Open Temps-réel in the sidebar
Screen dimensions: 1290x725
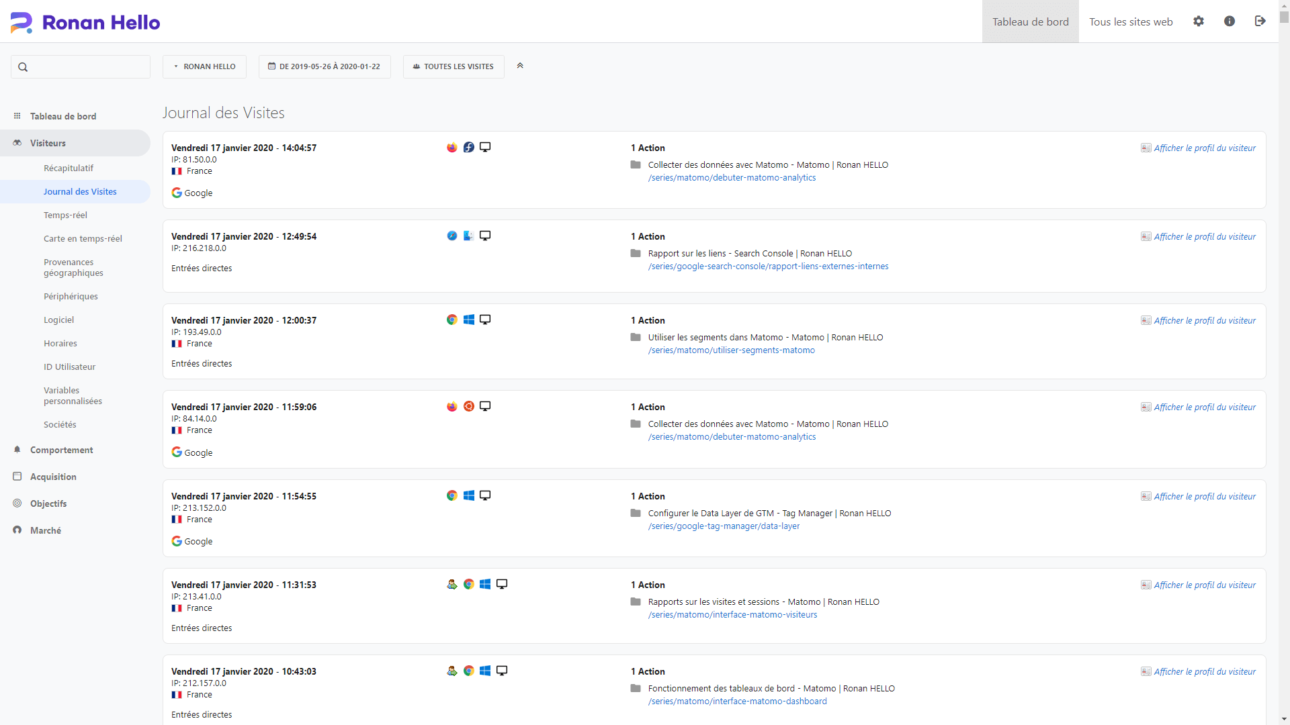[65, 215]
